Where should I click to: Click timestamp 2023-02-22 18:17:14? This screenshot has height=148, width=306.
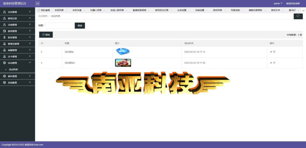tap(195, 52)
